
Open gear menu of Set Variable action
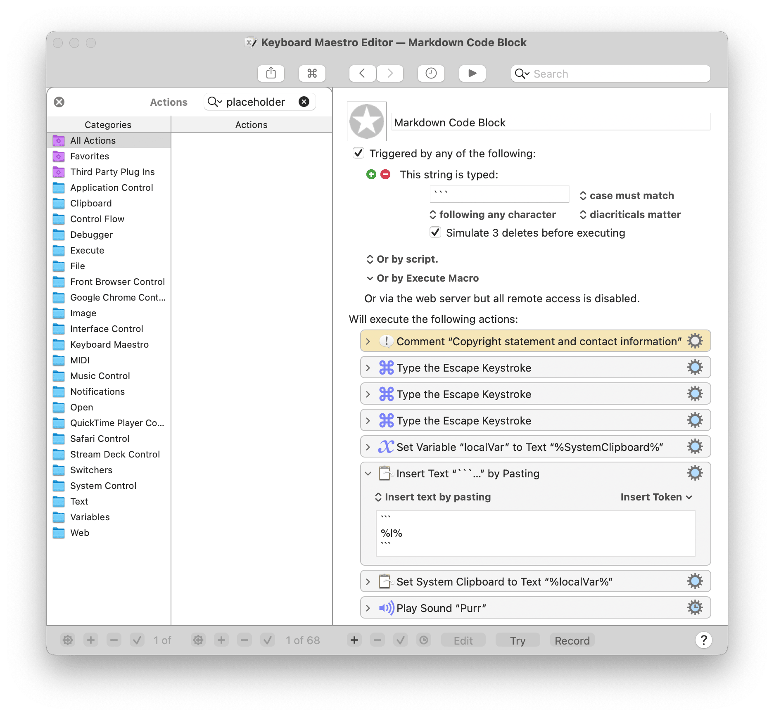(x=695, y=447)
